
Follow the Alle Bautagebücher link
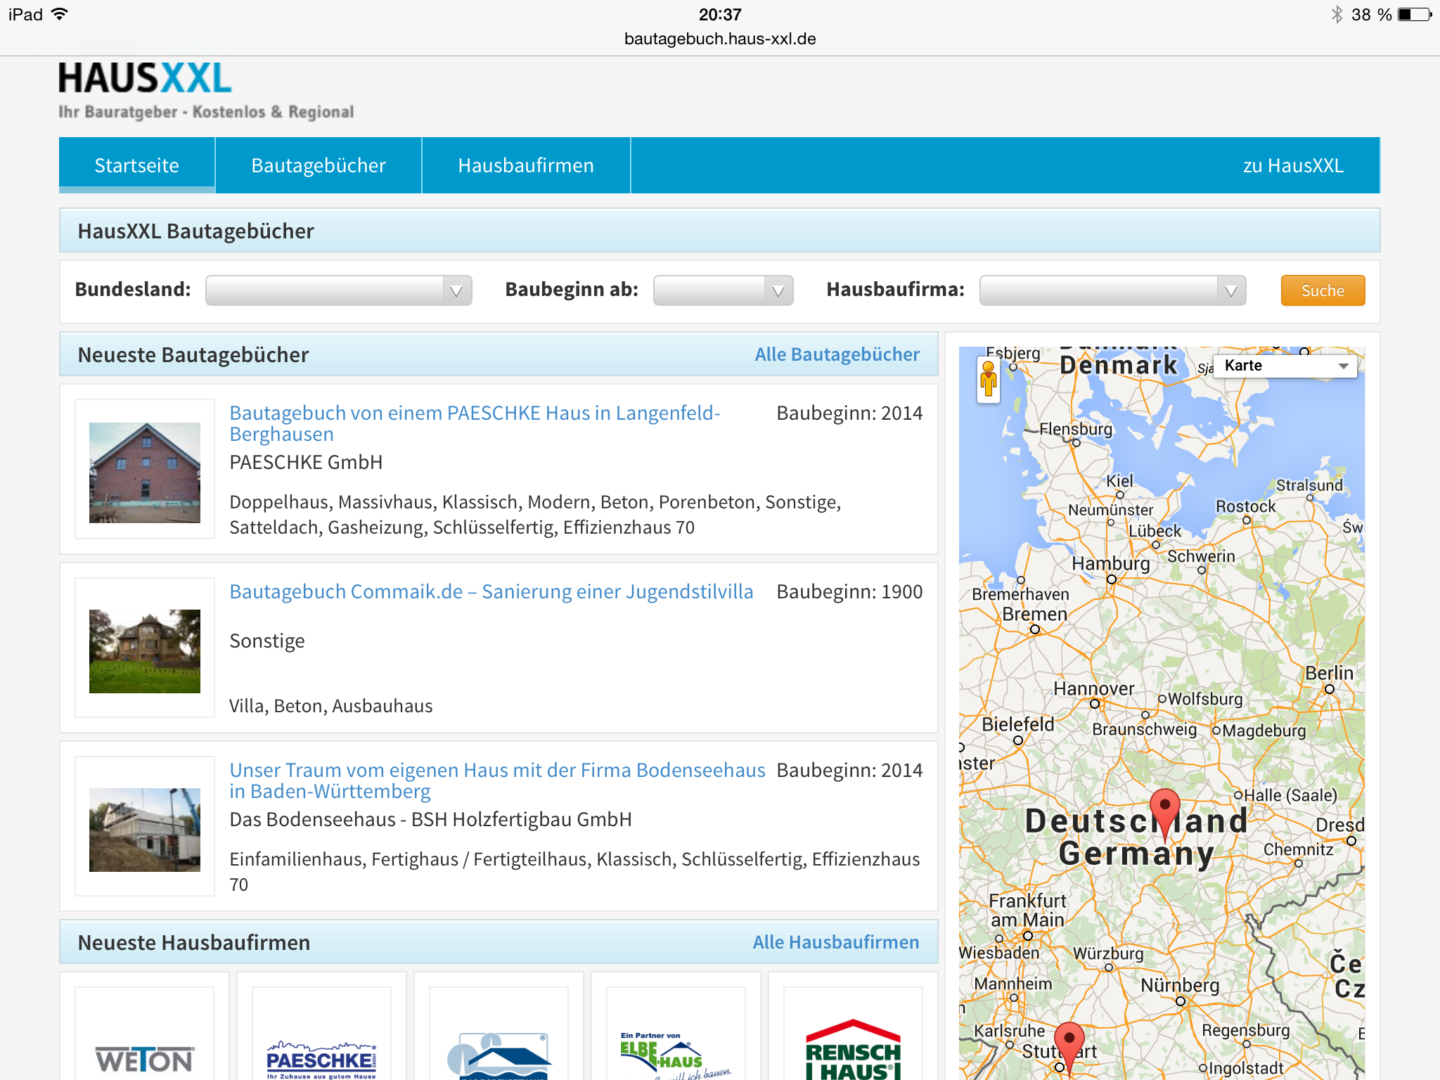point(837,354)
